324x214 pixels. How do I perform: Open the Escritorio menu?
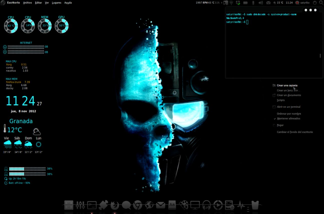point(13,3)
